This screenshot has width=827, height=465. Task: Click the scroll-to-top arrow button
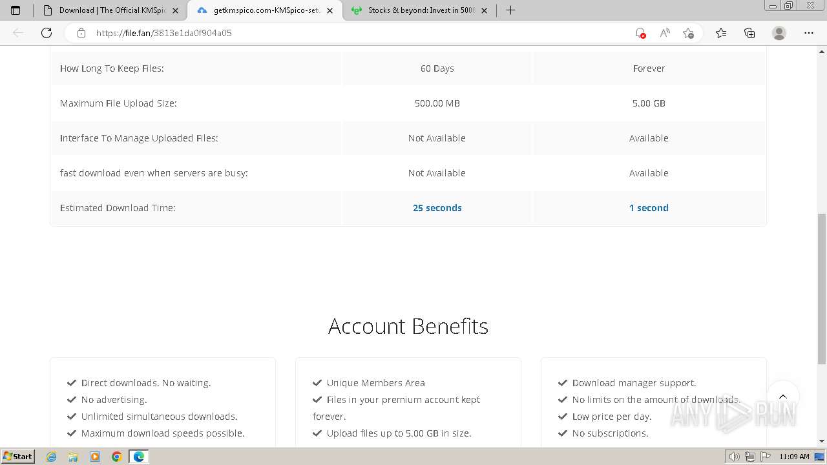pyautogui.click(x=783, y=397)
